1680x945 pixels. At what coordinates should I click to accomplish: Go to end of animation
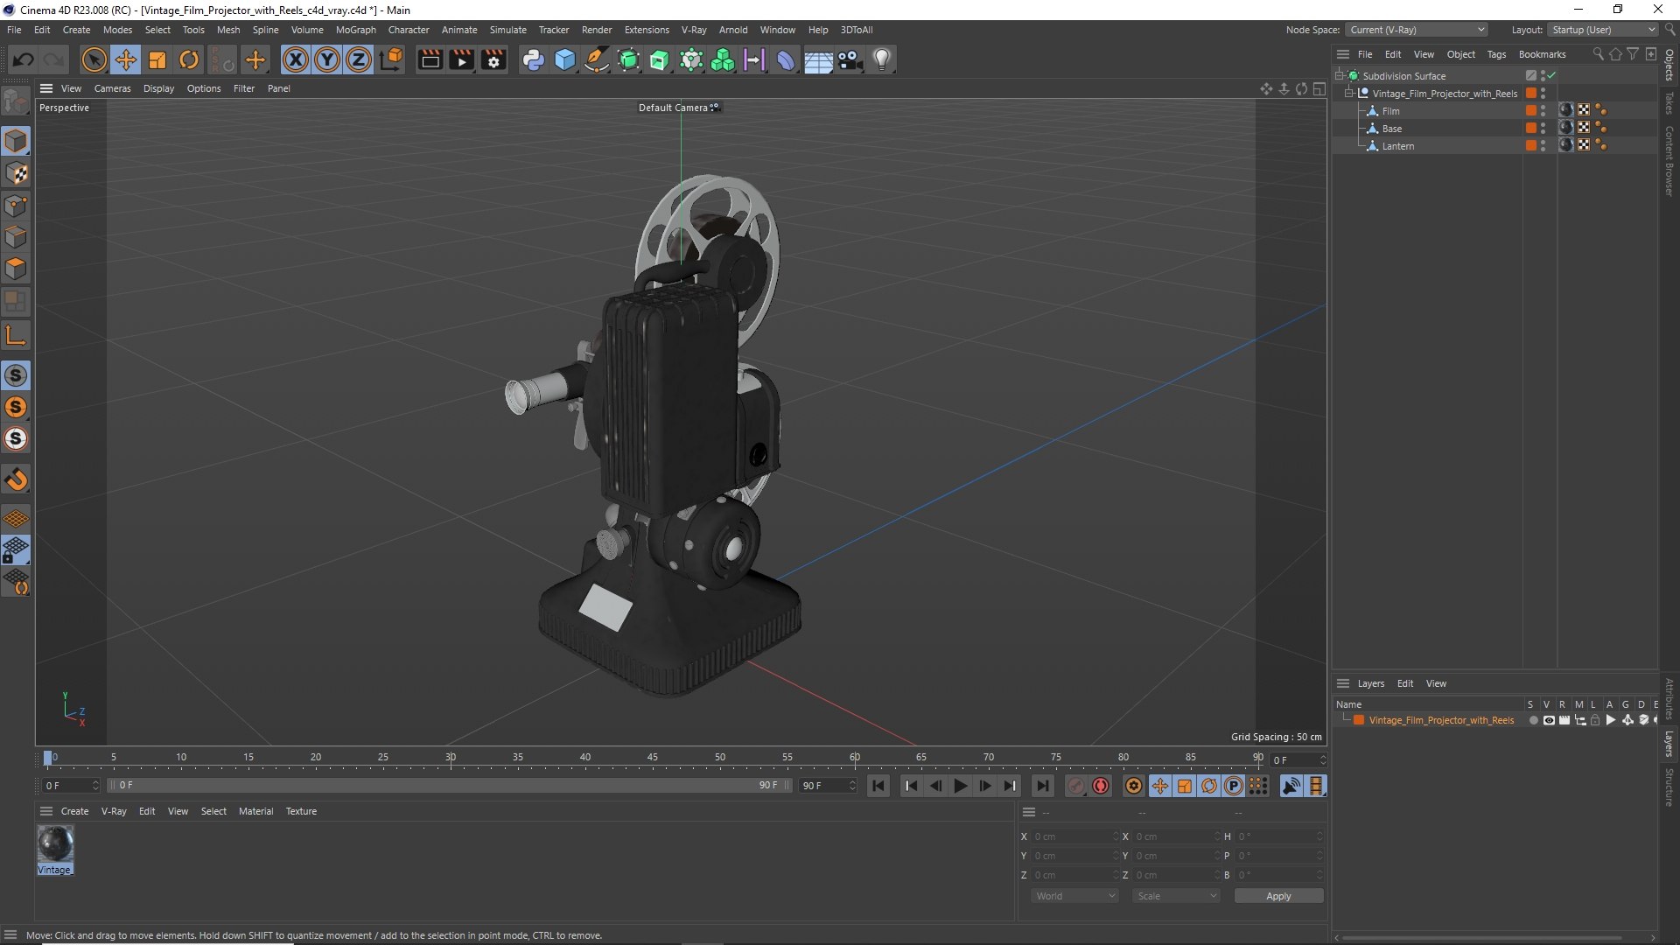(x=1042, y=786)
